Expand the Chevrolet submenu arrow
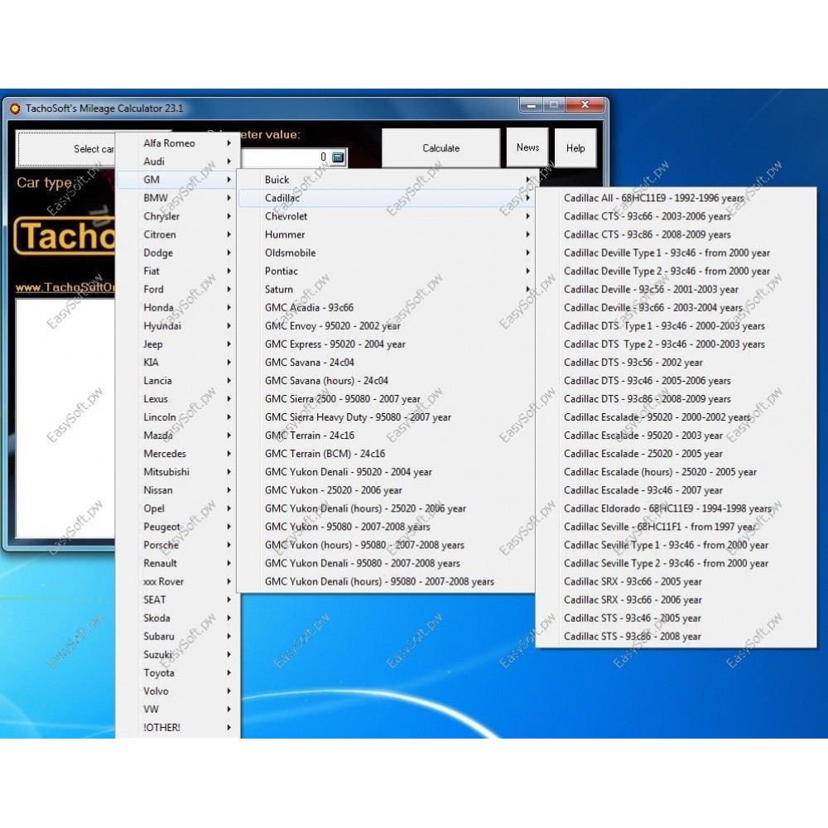828x828 pixels. (x=527, y=216)
